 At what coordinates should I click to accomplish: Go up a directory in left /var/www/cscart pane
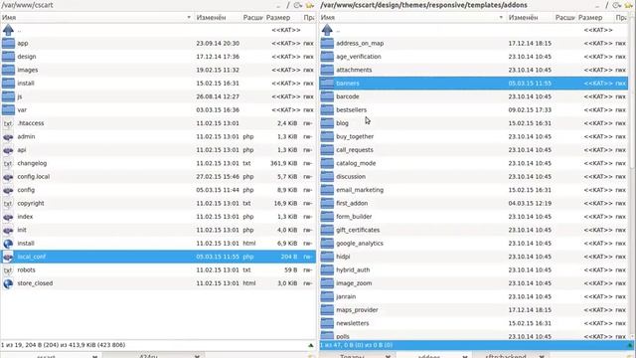pyautogui.click(x=8, y=30)
